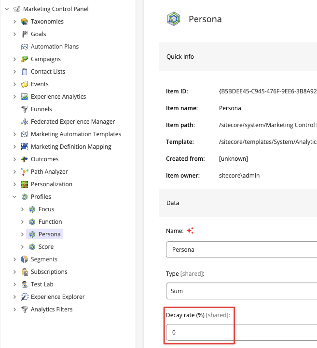The width and height of the screenshot is (317, 348).
Task: Click the Automation Plans icon
Action: pyautogui.click(x=25, y=47)
